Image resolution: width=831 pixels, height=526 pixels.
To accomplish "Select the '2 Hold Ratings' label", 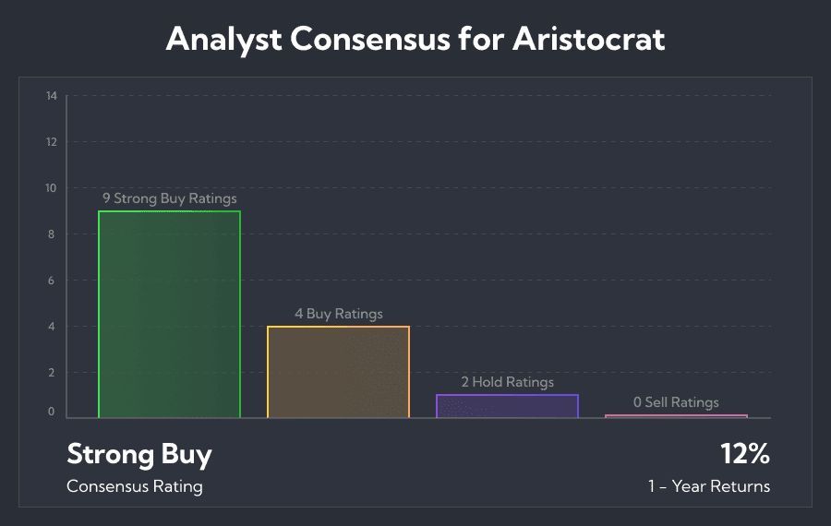I will [x=507, y=382].
